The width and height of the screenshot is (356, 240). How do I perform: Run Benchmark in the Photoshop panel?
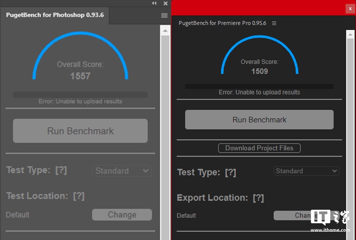point(80,131)
